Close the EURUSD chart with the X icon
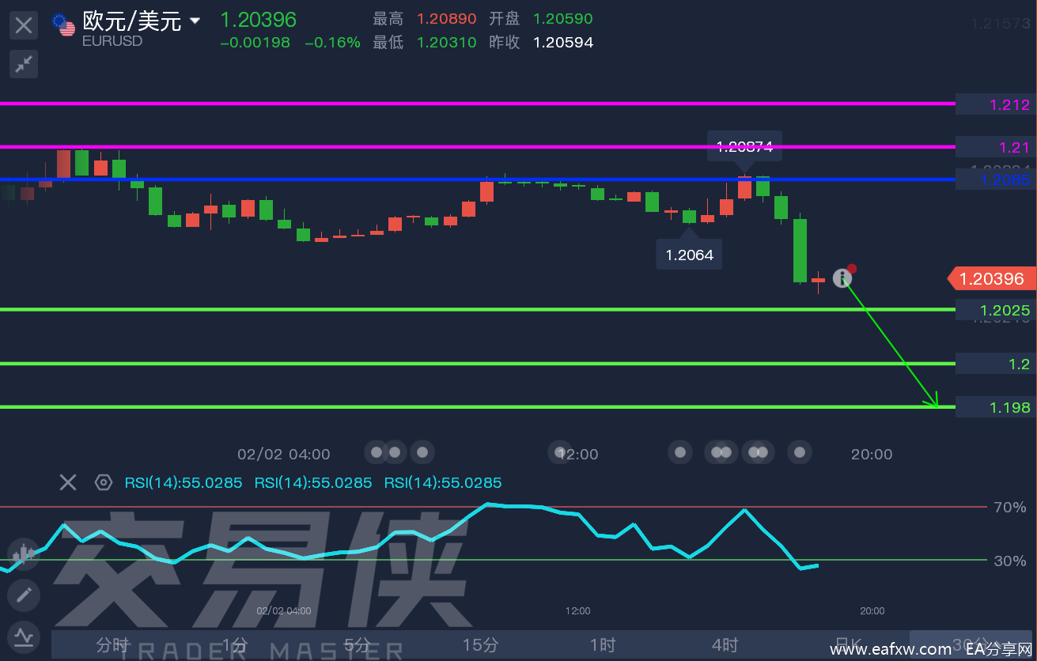This screenshot has height=661, width=1037. point(24,25)
